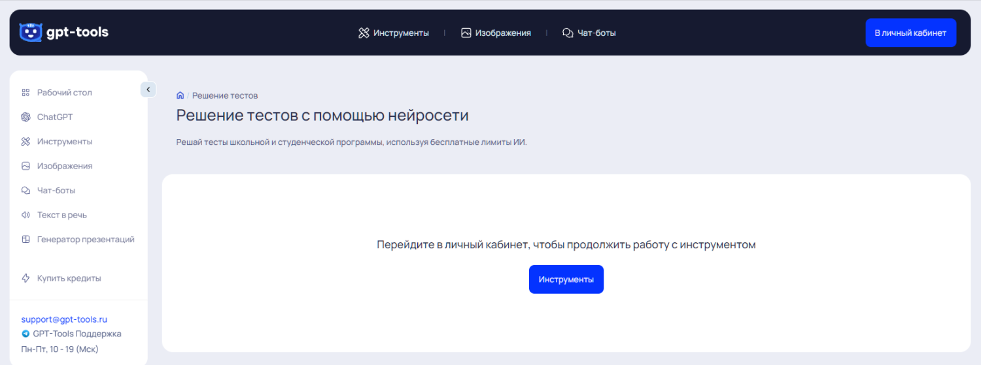Viewport: 981px width, 365px height.
Task: Click the home icon in the breadcrumb
Action: coord(181,95)
